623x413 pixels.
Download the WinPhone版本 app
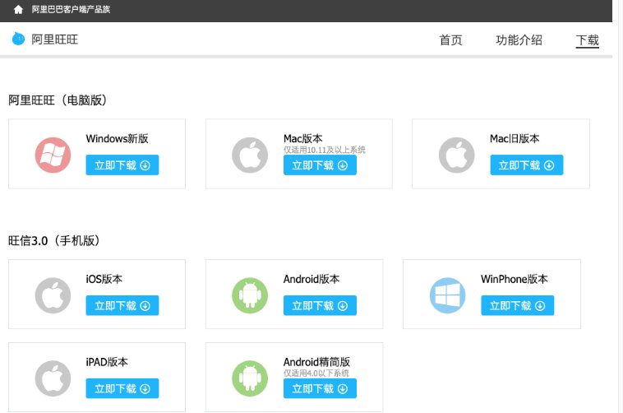(x=517, y=305)
